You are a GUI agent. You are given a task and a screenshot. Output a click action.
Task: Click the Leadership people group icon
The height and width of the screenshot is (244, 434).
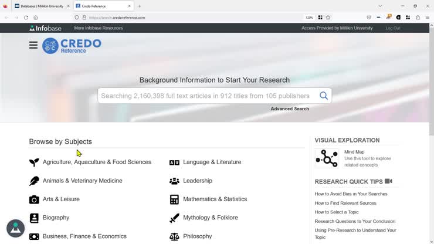(174, 181)
